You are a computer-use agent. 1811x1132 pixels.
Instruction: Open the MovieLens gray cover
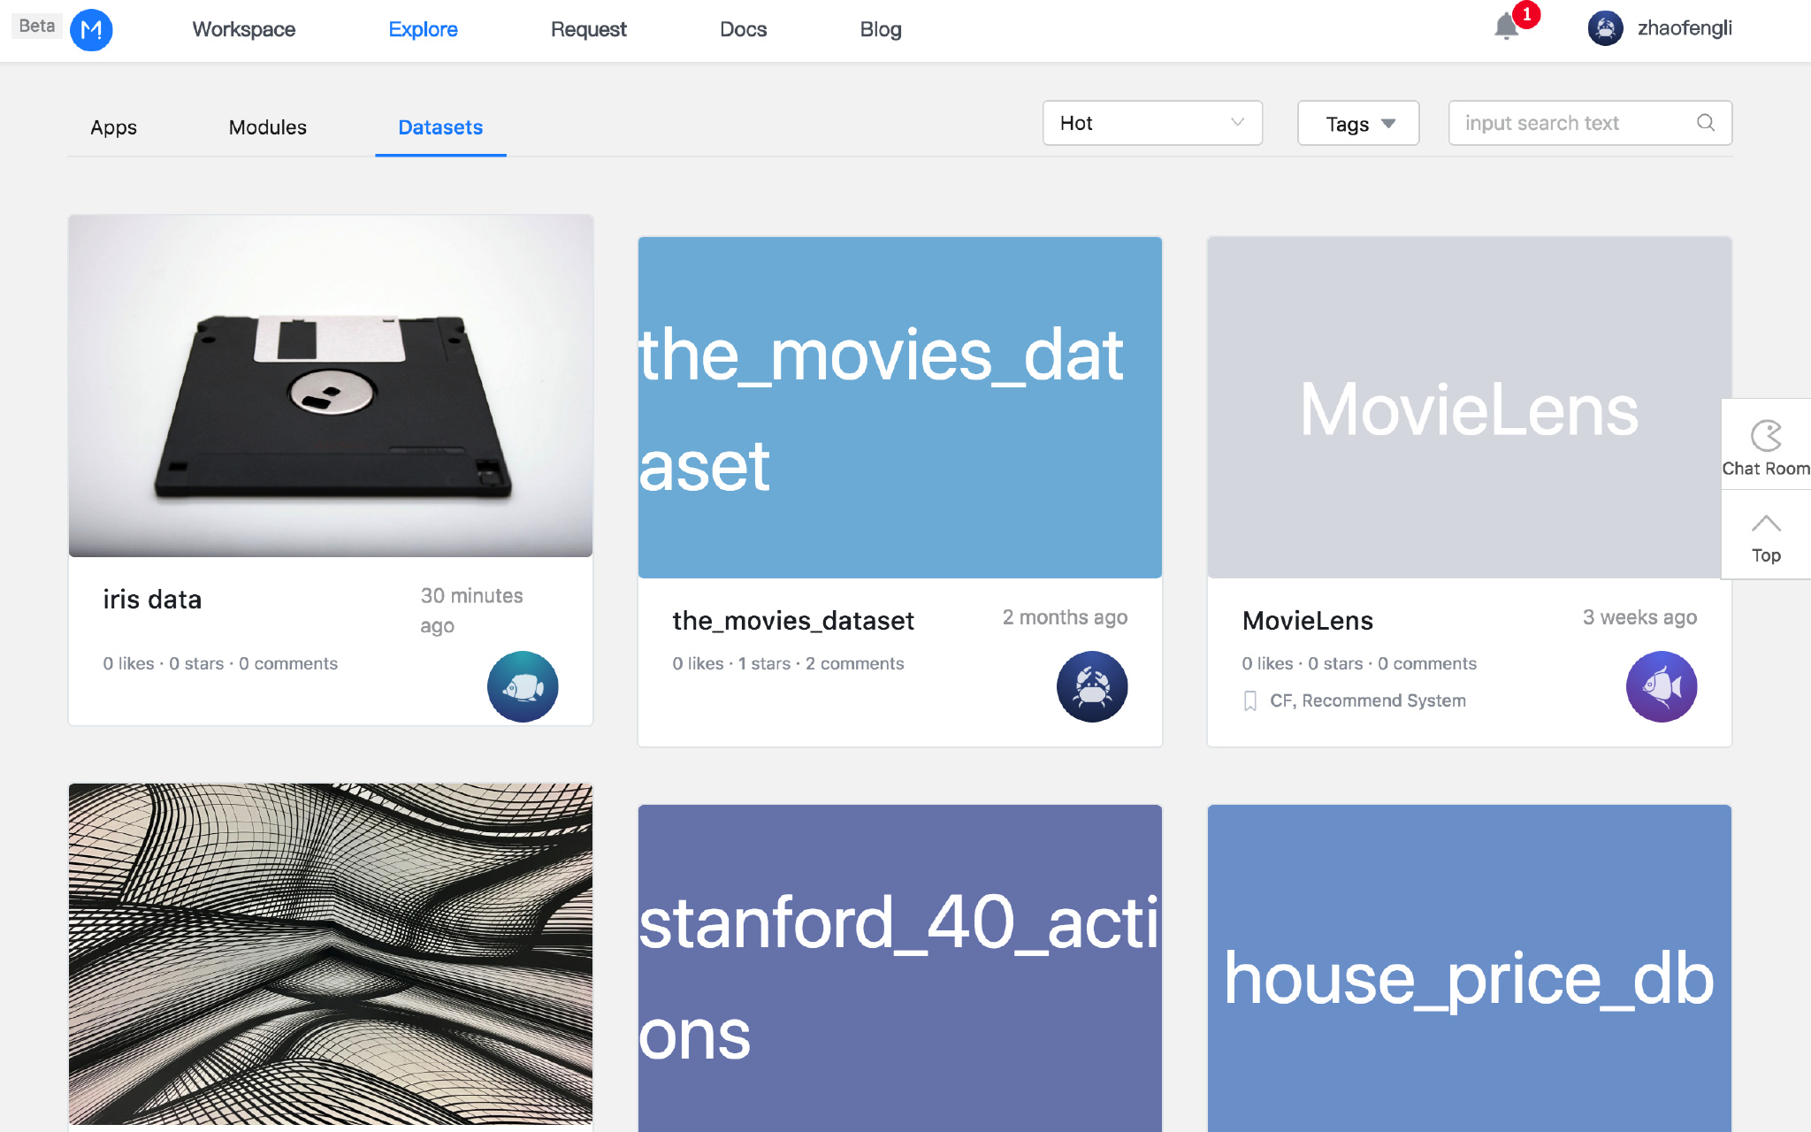1470,408
